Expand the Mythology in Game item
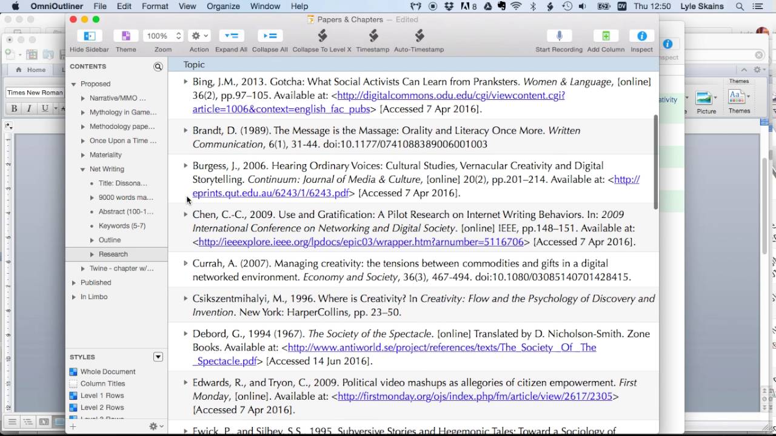Screen dimensions: 776x436 (x=83, y=113)
